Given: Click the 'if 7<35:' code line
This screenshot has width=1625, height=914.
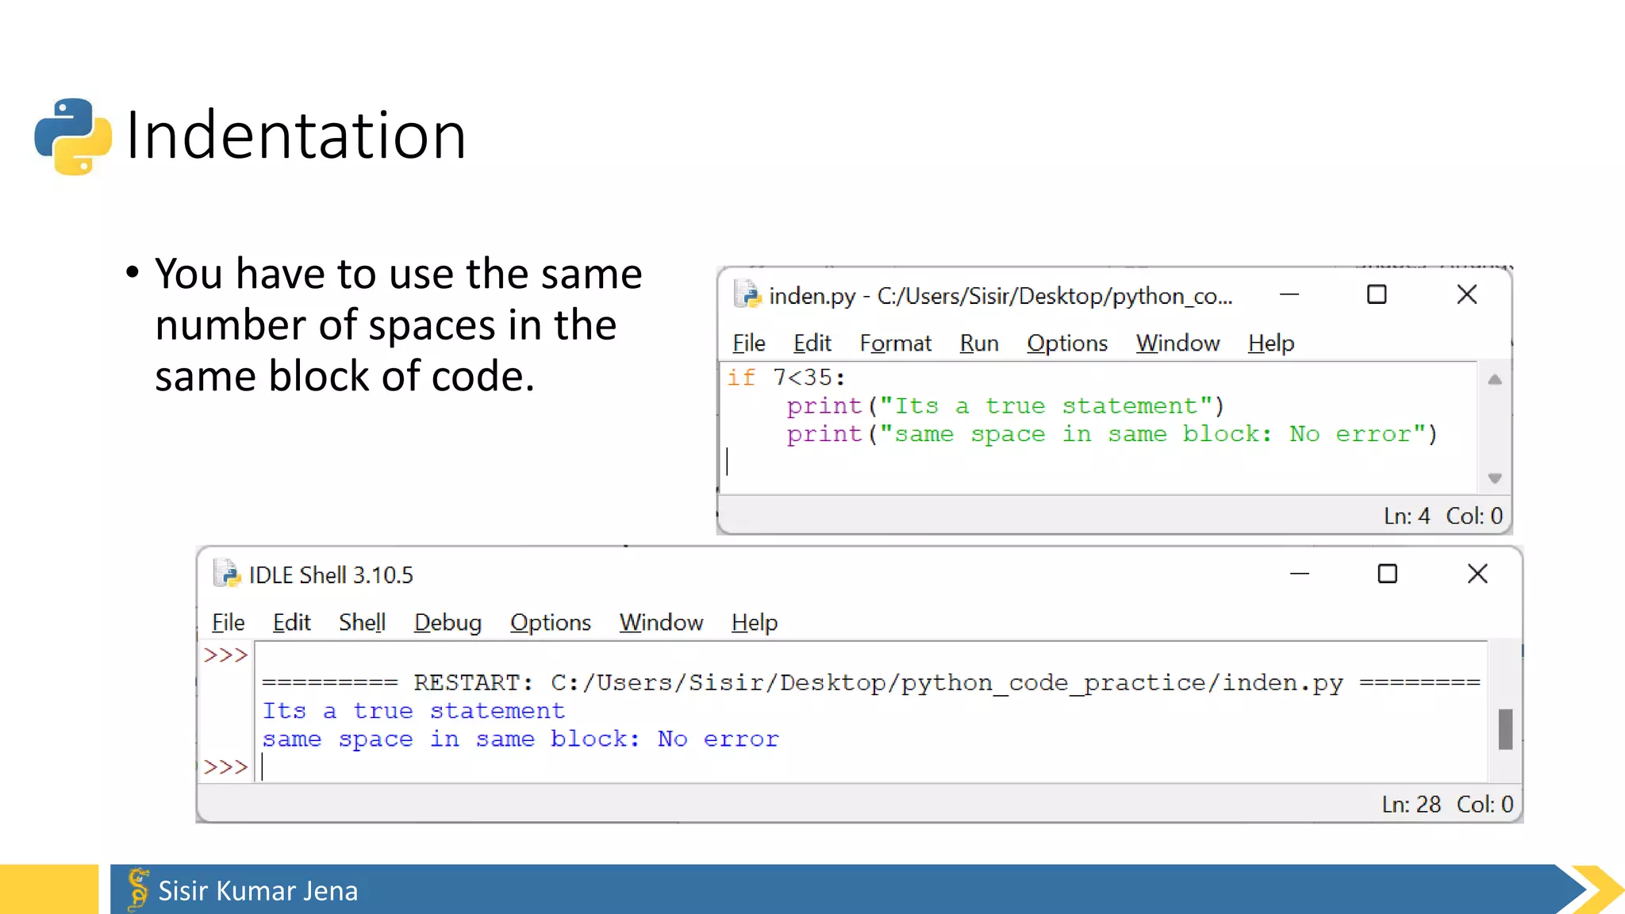Looking at the screenshot, I should click(x=786, y=378).
